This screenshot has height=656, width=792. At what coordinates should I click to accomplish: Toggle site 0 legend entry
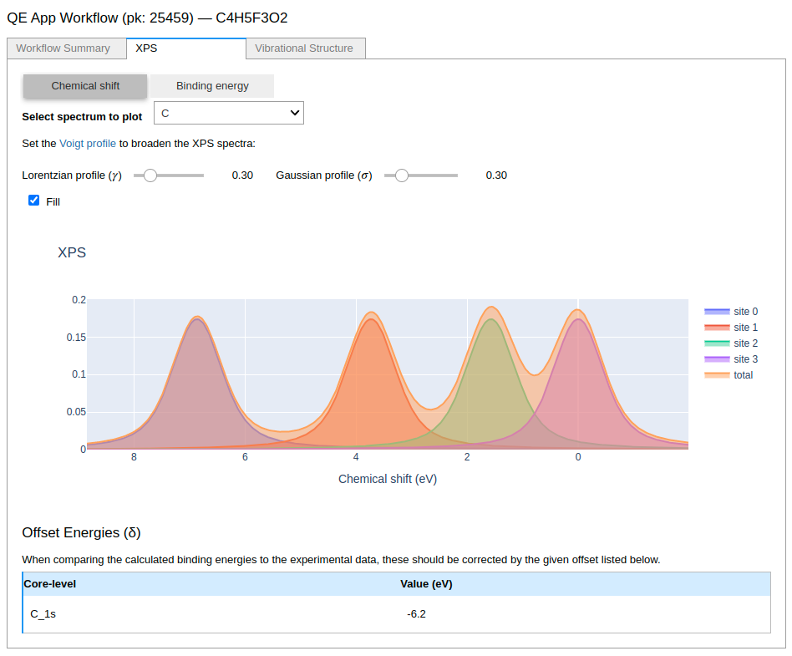point(731,312)
